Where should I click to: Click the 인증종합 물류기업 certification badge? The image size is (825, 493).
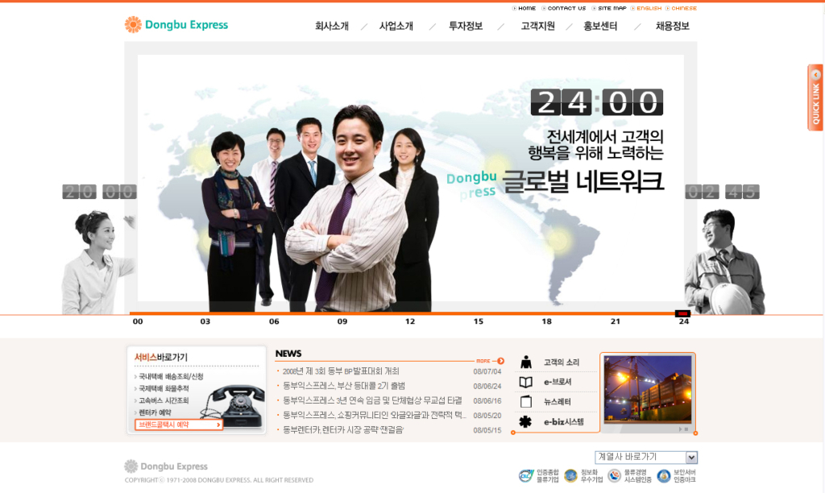(x=538, y=476)
